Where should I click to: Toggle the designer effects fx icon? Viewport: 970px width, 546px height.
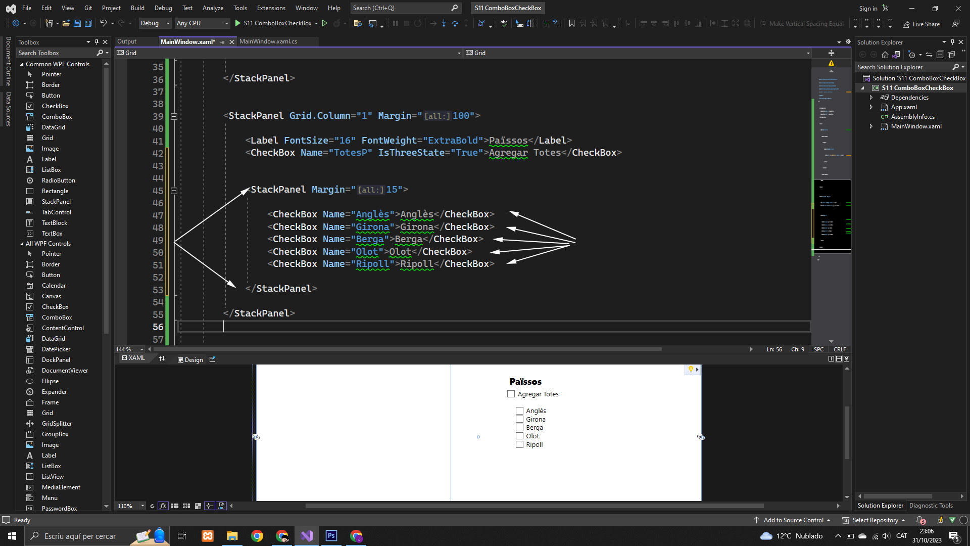163,506
